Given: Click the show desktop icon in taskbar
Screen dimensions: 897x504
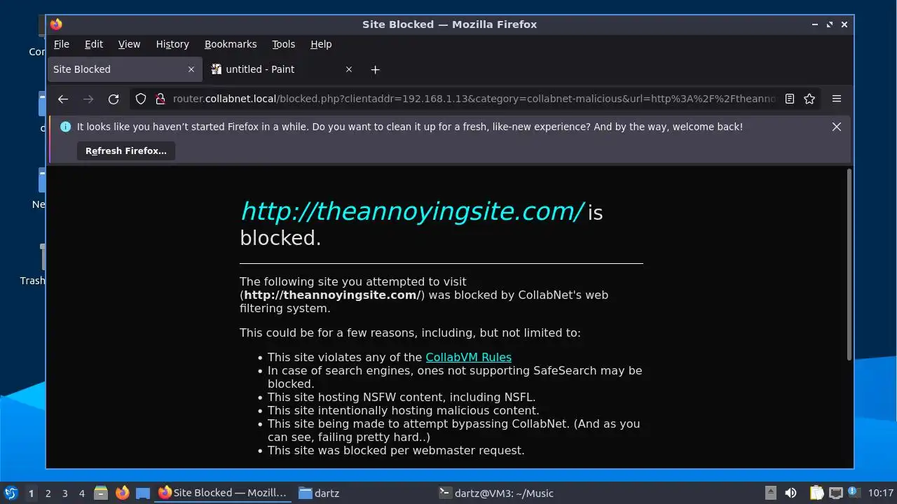Looking at the screenshot, I should tap(143, 493).
